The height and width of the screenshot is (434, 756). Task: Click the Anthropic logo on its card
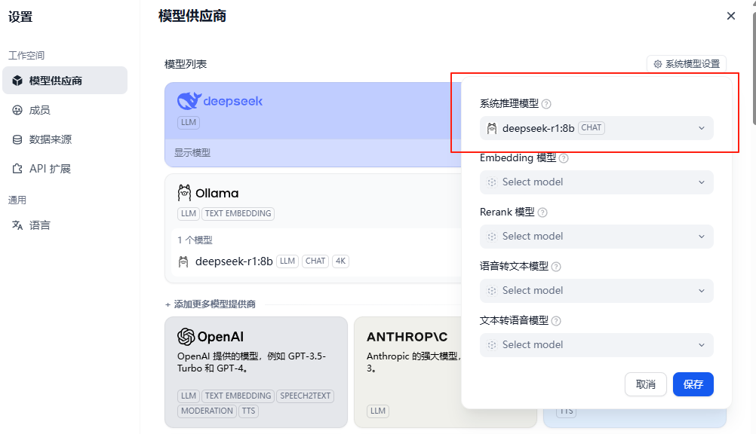click(x=407, y=337)
